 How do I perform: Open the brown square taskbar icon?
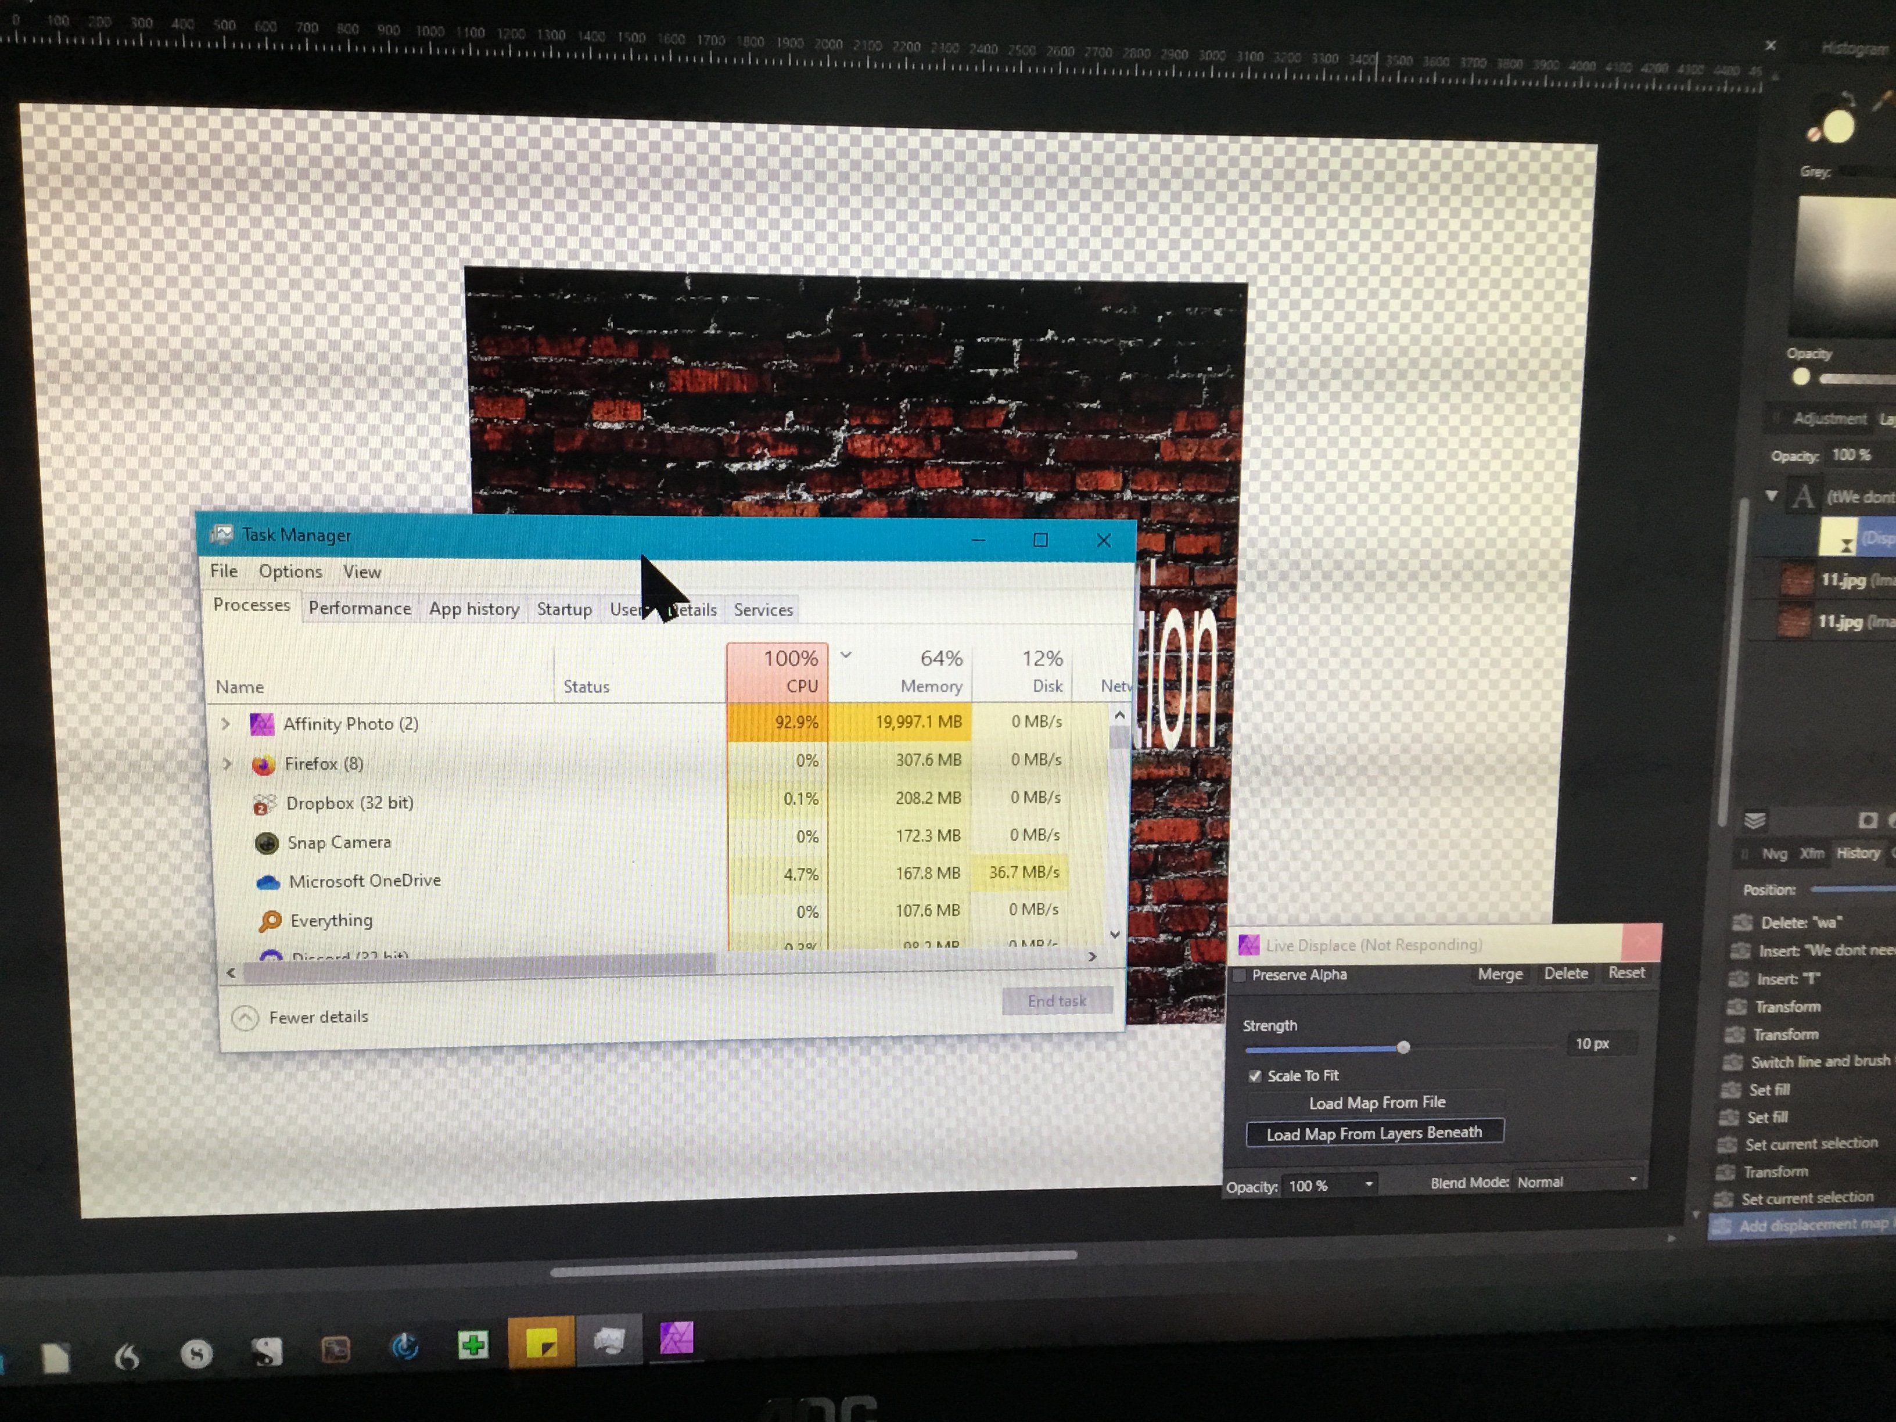pyautogui.click(x=335, y=1350)
